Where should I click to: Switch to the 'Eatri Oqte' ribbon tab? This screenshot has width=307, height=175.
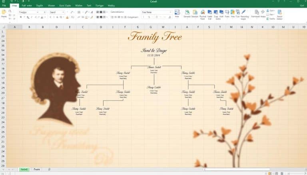coord(65,6)
